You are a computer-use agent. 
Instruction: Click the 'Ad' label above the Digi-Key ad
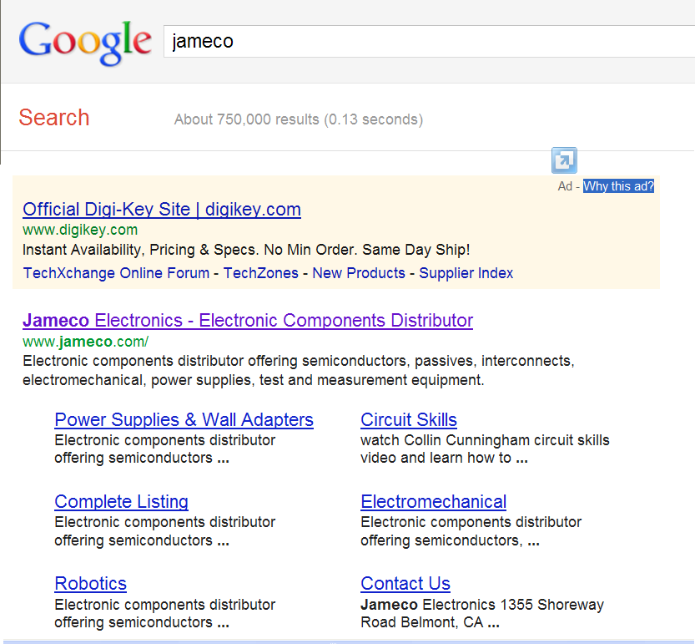pos(565,186)
